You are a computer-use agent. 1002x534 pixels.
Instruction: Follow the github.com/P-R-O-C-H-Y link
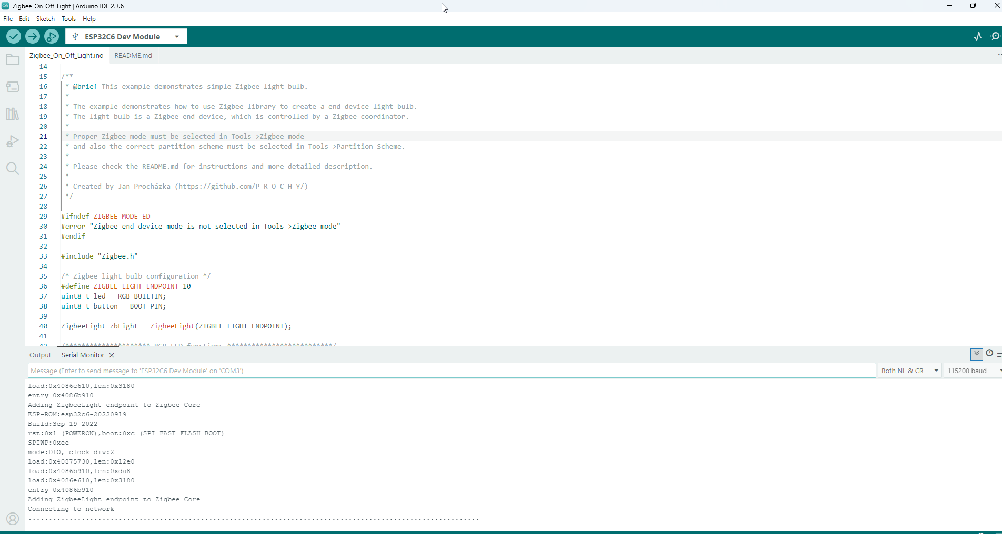pyautogui.click(x=241, y=187)
